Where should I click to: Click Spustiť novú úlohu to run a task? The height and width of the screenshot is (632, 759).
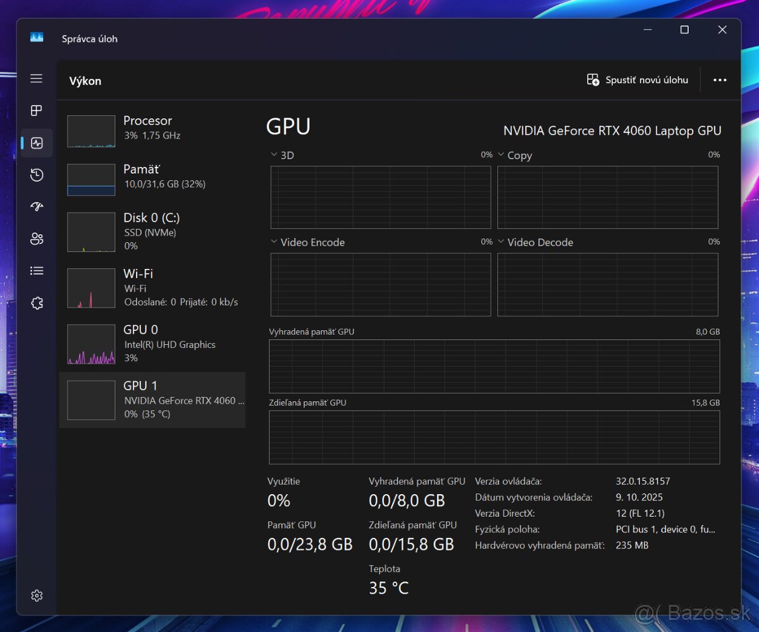[x=638, y=80]
